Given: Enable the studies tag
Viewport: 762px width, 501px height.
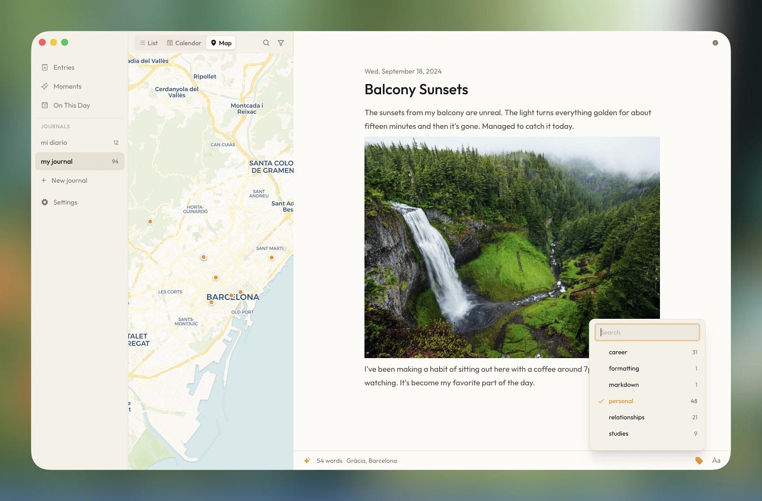Looking at the screenshot, I should 618,433.
